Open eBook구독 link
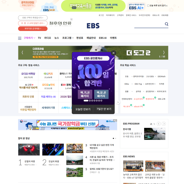184x184 pixels. [x=139, y=106]
